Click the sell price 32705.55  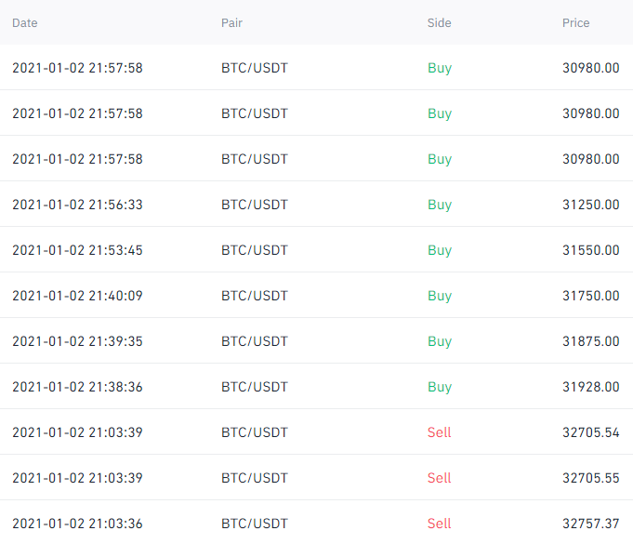coord(590,478)
